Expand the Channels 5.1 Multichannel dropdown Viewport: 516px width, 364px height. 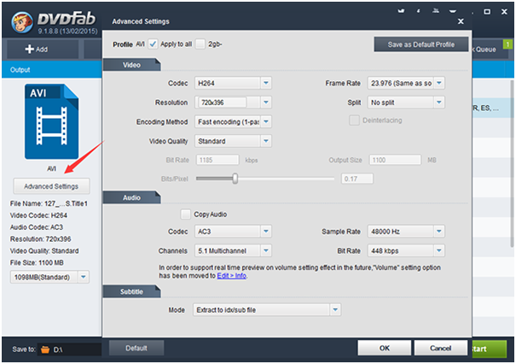click(266, 251)
